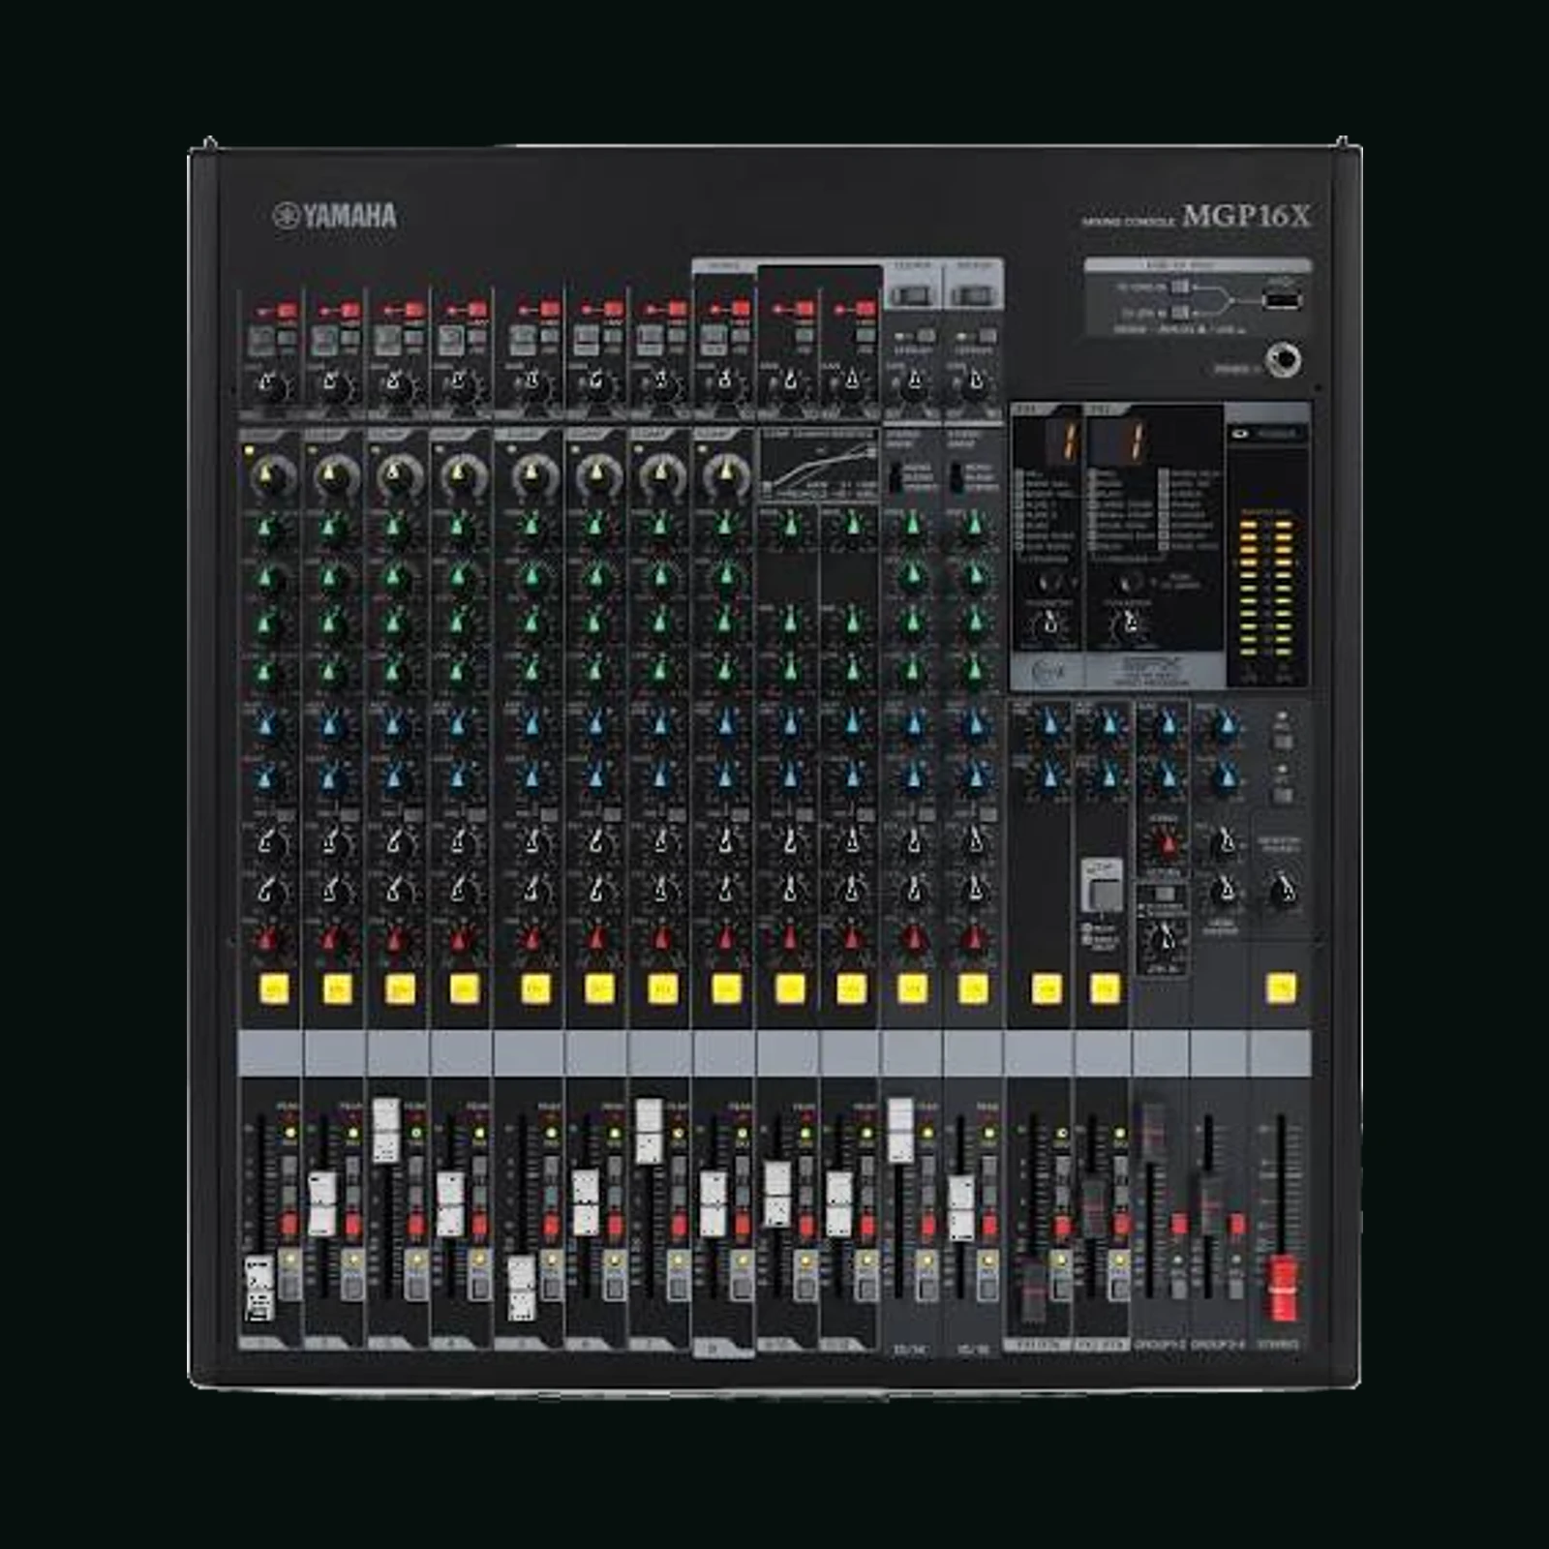Turn the FX1 PROGRAM selector knob
The width and height of the screenshot is (1549, 1549).
[1049, 584]
